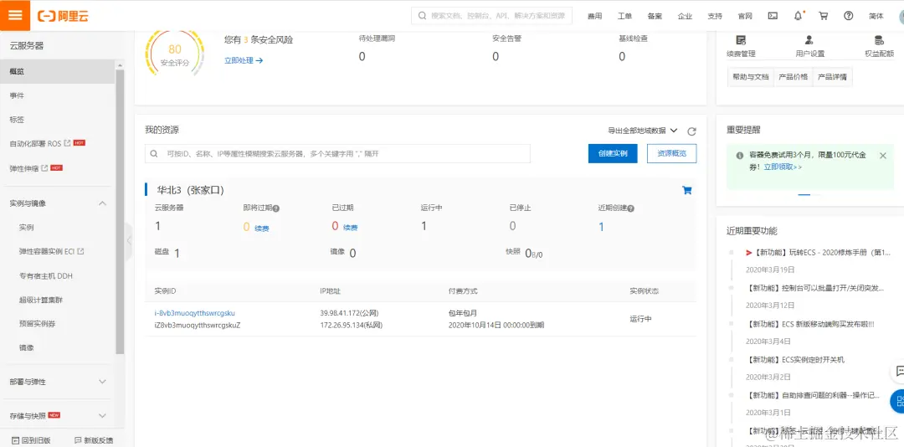The width and height of the screenshot is (904, 447).
Task: Click the 用户设置 icon
Action: (809, 40)
